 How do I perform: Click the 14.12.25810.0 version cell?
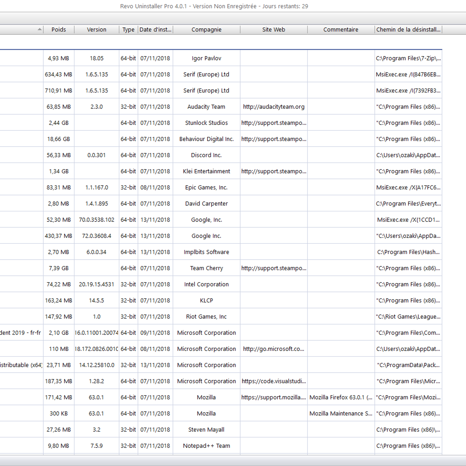point(97,365)
